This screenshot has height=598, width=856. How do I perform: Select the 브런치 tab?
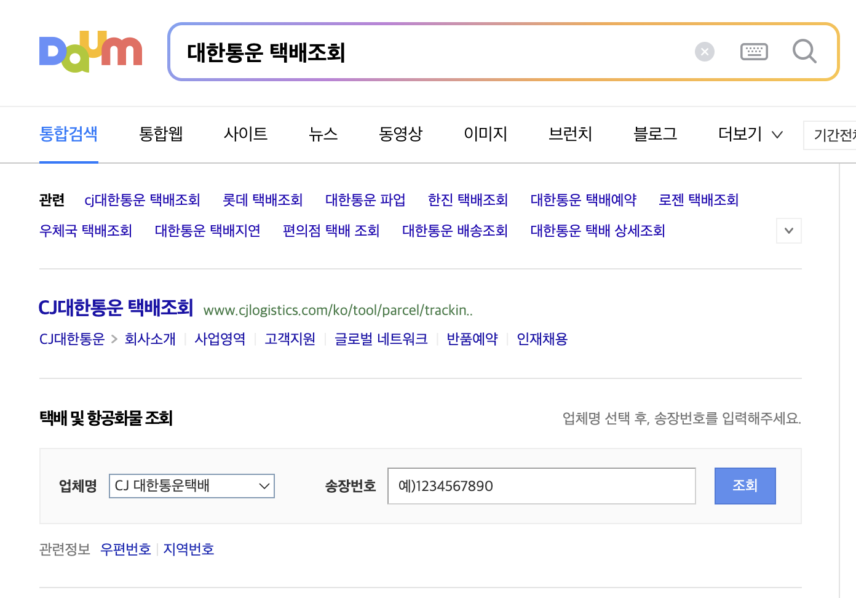tap(571, 134)
